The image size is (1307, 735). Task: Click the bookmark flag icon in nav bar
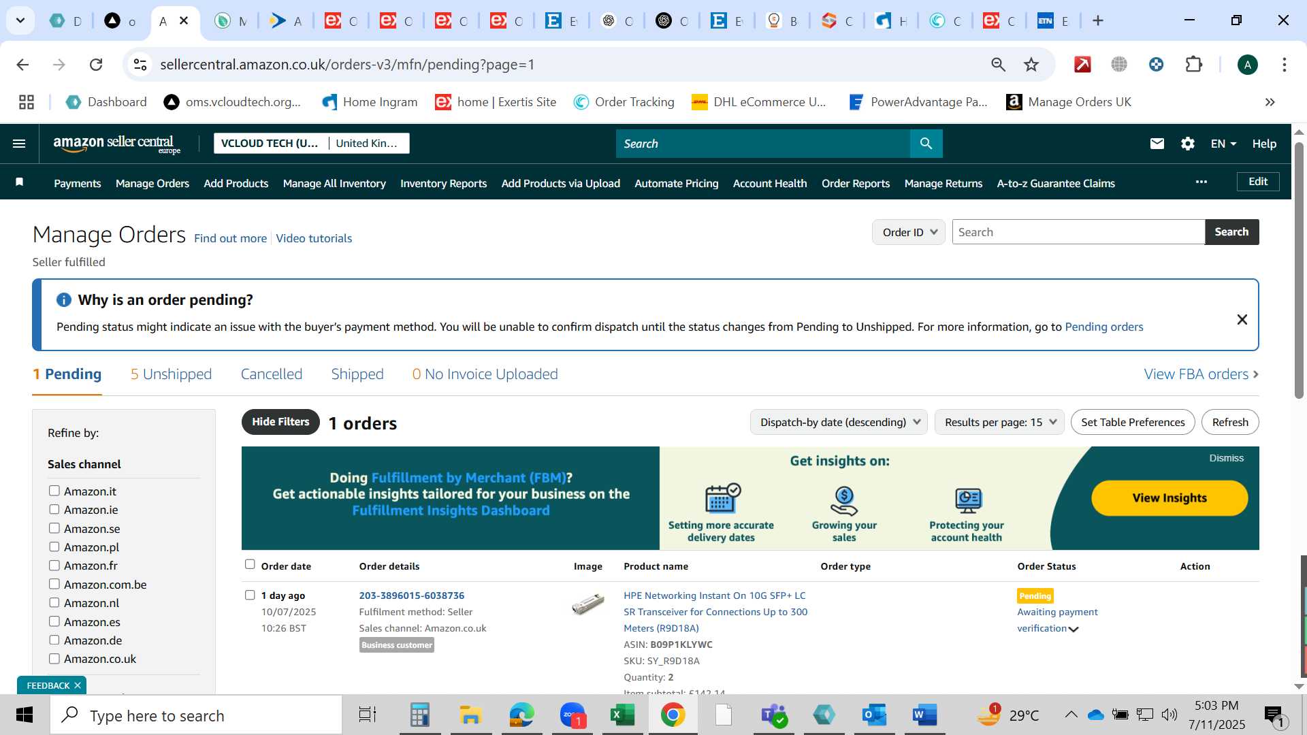[x=20, y=182]
